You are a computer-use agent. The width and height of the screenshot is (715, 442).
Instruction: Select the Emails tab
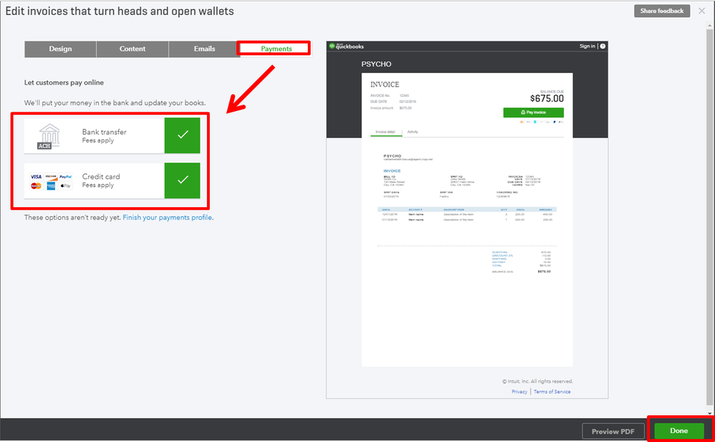(204, 49)
